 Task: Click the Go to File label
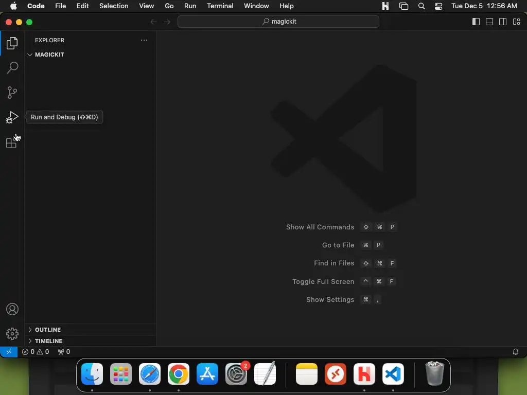click(338, 245)
